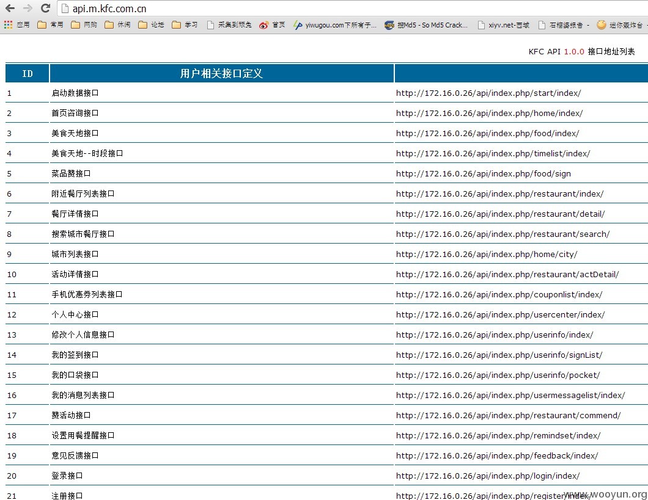Click the address bar showing api.m.kfc.com.cn
Screen dimensions: 648x500
click(x=352, y=9)
